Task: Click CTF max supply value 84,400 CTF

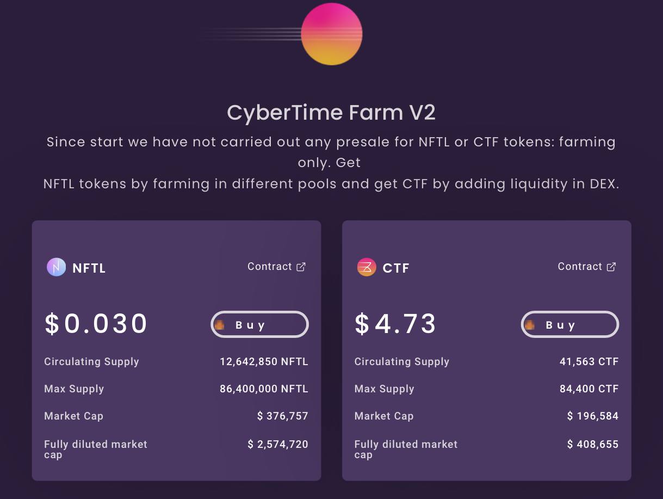Action: pyautogui.click(x=589, y=389)
